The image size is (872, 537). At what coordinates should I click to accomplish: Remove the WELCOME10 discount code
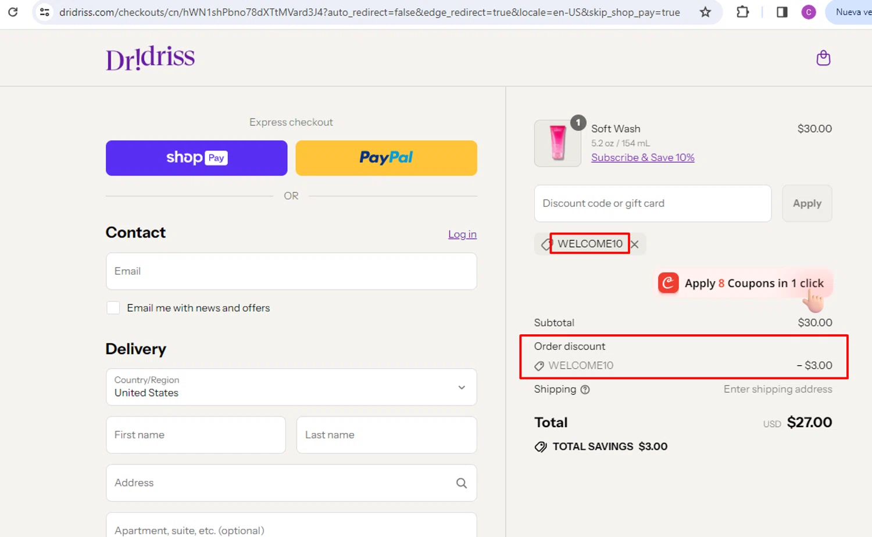pyautogui.click(x=635, y=244)
